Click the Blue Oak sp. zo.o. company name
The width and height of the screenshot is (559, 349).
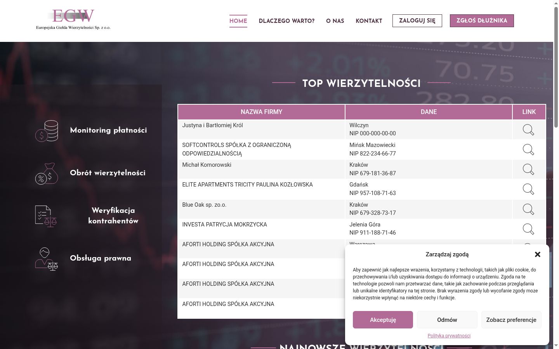coord(204,205)
